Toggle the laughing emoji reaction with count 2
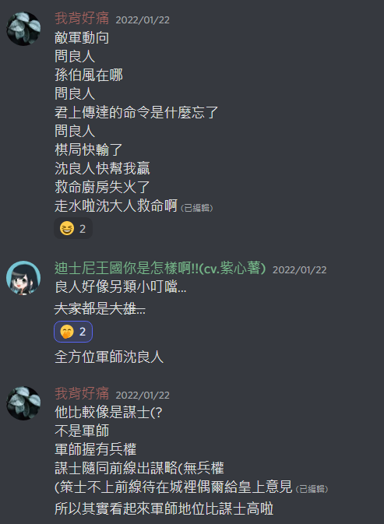The width and height of the screenshot is (384, 524). point(73,229)
